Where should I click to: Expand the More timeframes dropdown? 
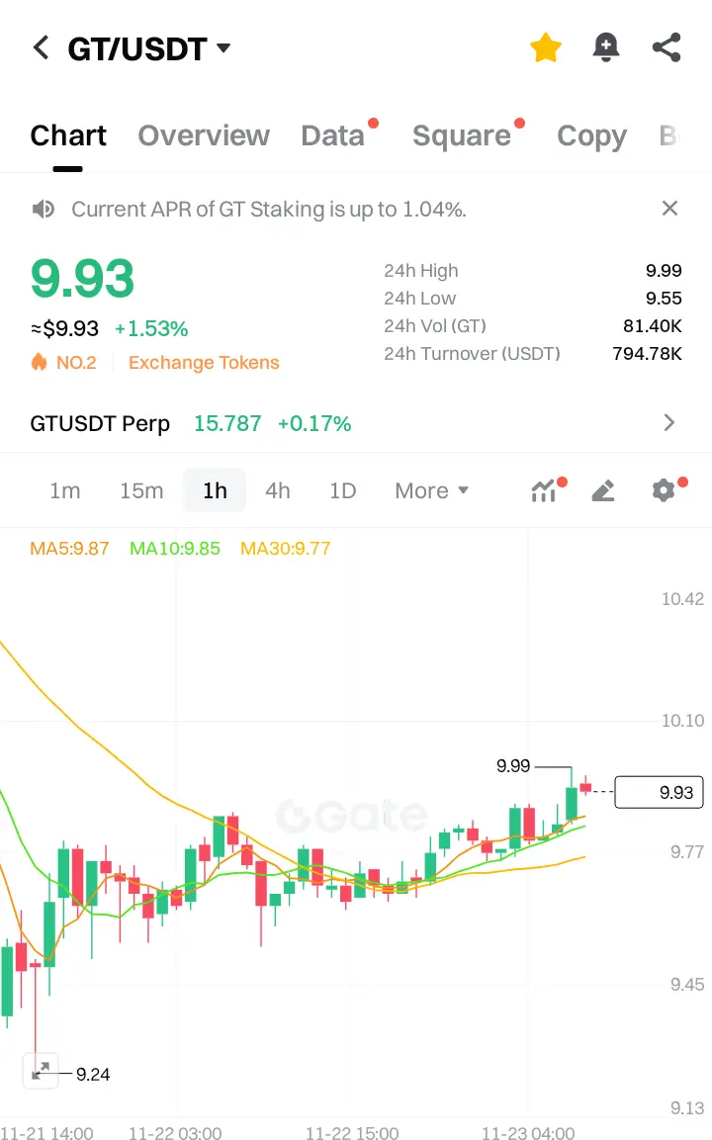click(431, 490)
